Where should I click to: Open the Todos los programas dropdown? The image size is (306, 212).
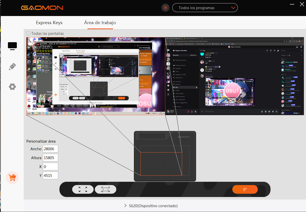205,8
